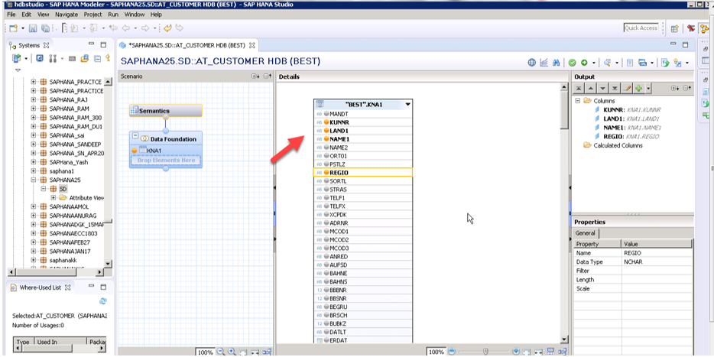
Task: Click the Data Preview magnifier icon
Action: click(x=608, y=63)
